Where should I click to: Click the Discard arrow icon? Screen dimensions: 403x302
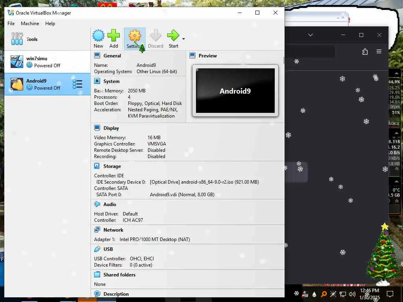coord(155,35)
